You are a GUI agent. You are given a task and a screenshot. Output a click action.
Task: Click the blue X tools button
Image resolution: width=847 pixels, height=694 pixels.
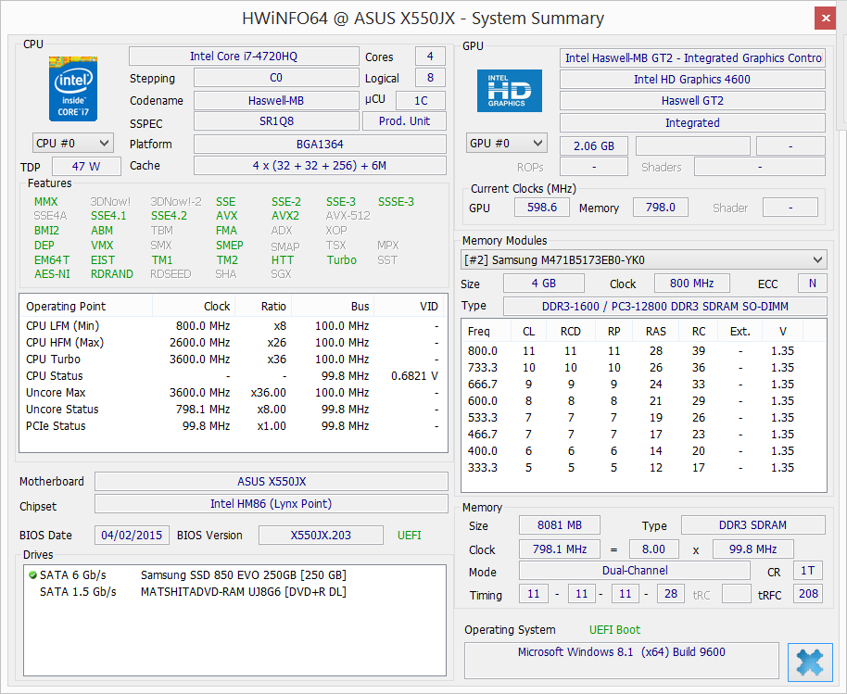pos(810,662)
